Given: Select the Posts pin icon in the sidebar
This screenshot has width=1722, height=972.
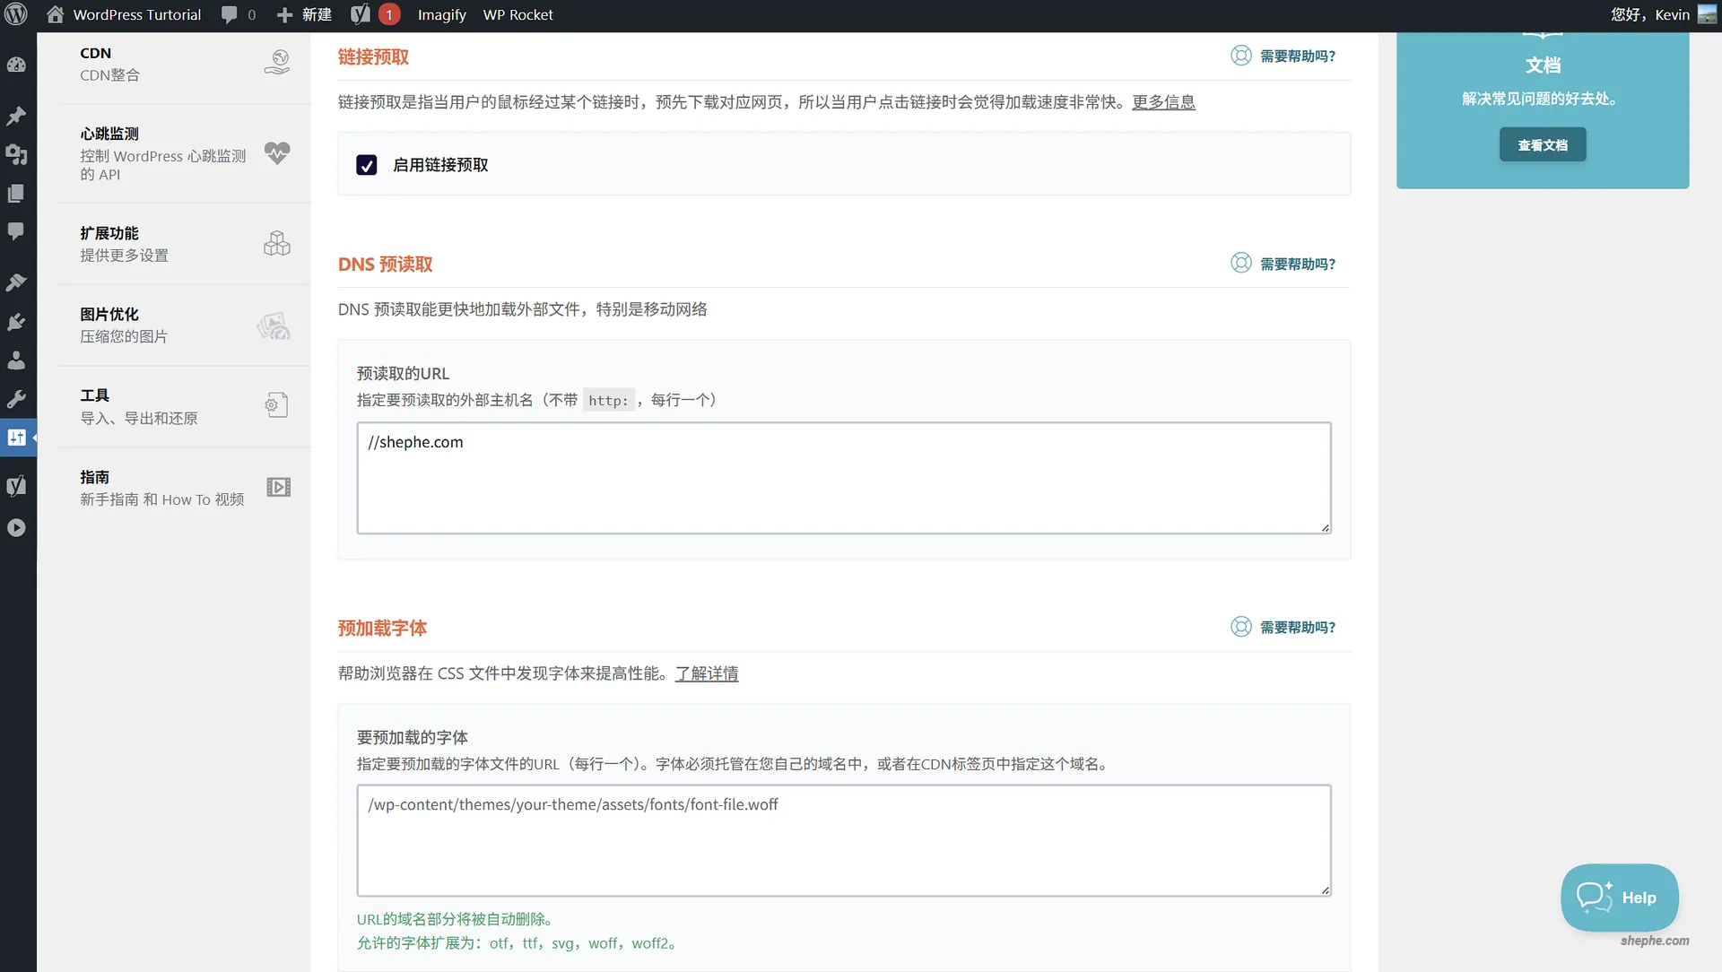Looking at the screenshot, I should (16, 117).
